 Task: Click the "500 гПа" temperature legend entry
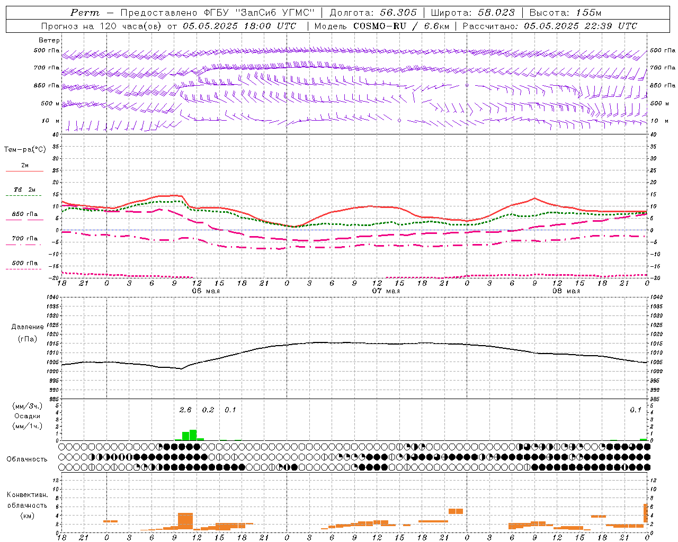pos(24,263)
